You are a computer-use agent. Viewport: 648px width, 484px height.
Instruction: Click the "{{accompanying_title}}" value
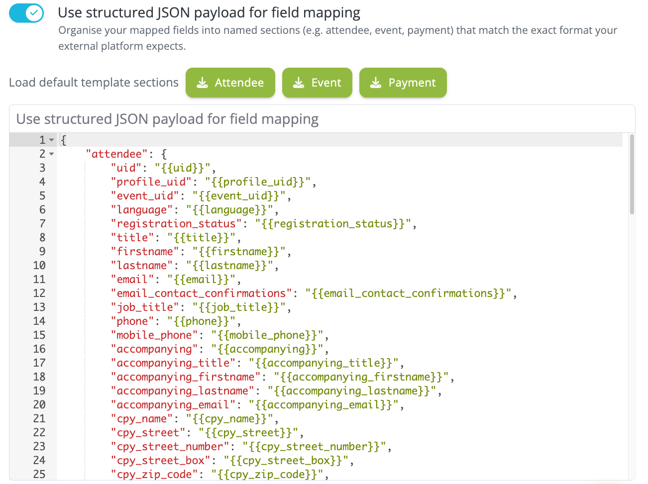click(324, 363)
